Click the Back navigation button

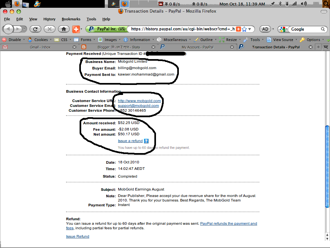(x=8, y=29)
